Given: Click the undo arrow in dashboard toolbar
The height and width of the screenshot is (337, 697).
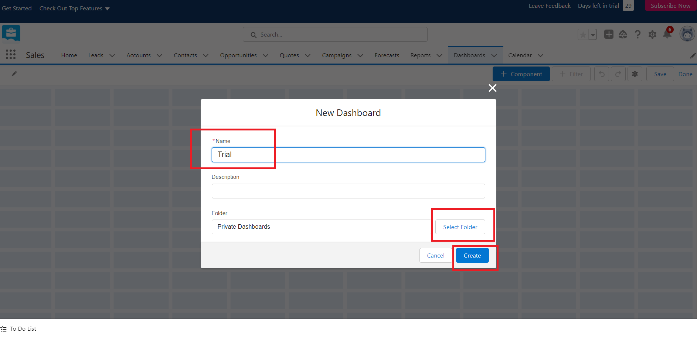Looking at the screenshot, I should coord(601,74).
